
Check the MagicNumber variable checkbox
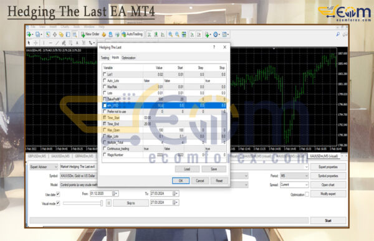click(105, 154)
